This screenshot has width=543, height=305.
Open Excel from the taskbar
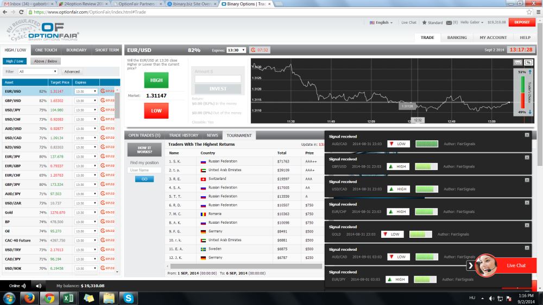pyautogui.click(x=68, y=298)
